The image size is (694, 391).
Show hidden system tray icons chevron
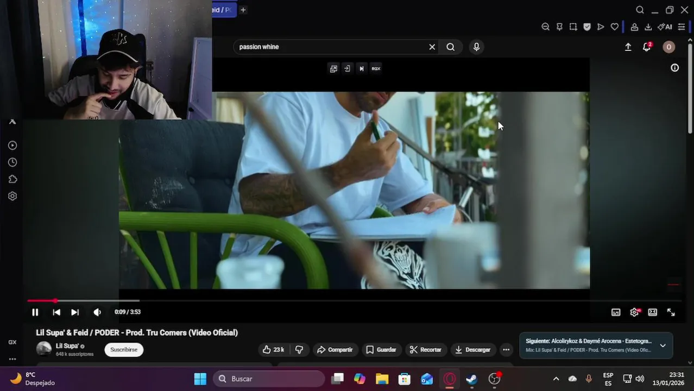(x=556, y=379)
